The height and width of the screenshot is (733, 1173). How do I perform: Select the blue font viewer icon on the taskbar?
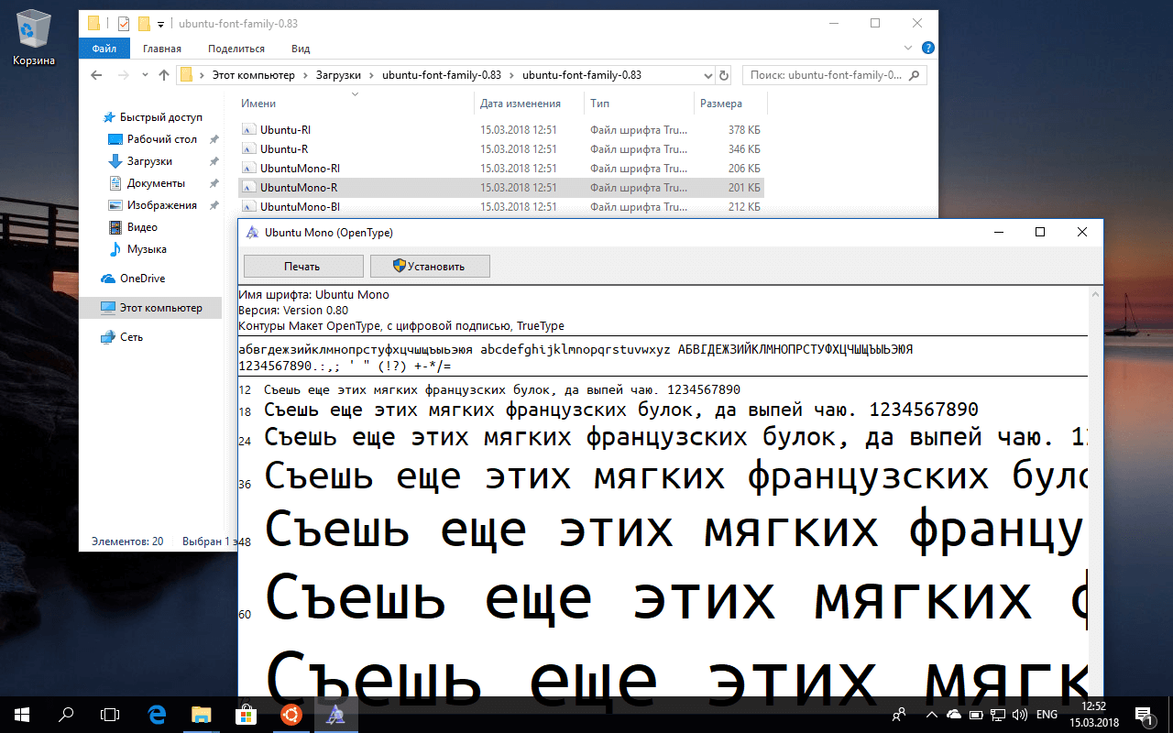[335, 714]
